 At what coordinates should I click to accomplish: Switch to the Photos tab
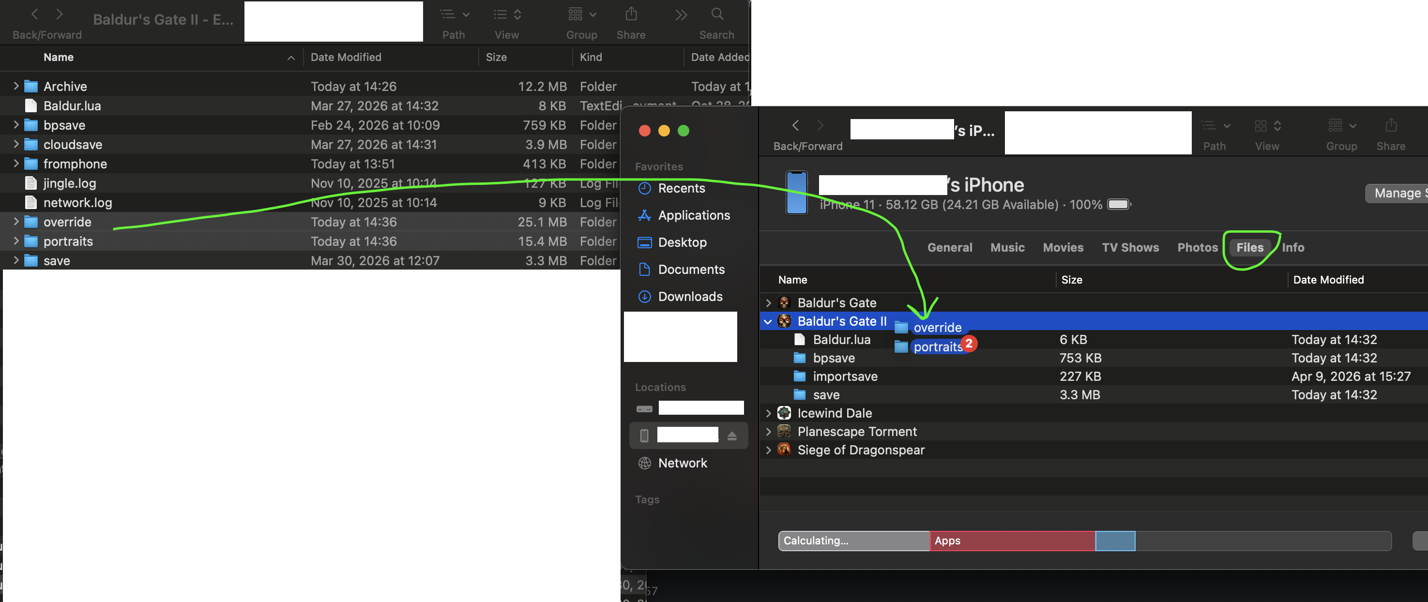(x=1198, y=248)
